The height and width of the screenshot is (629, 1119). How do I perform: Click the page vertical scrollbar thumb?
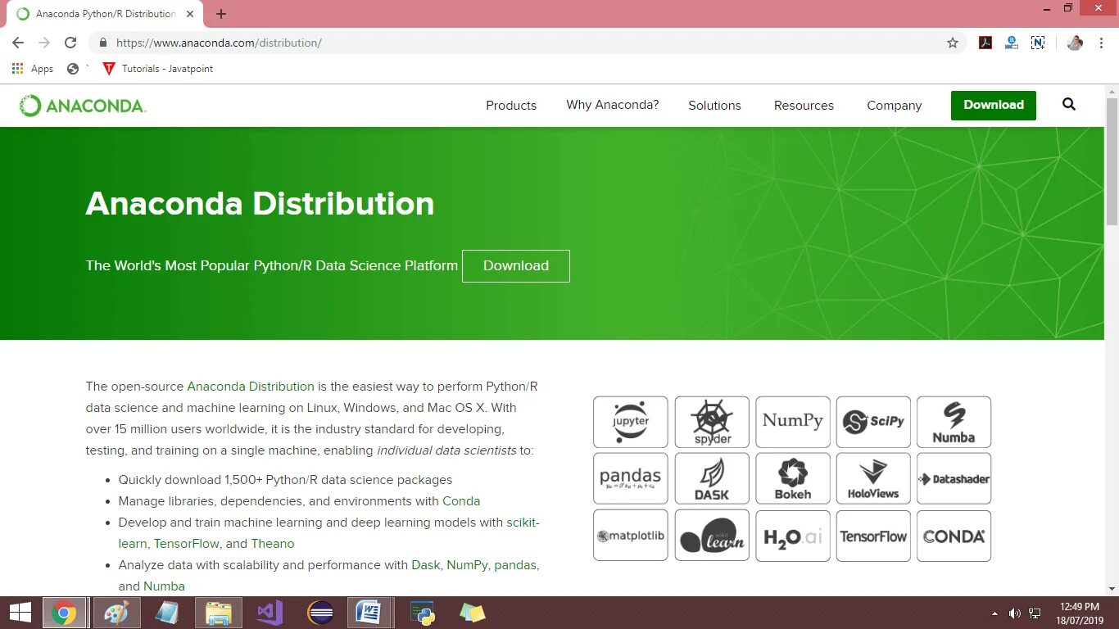(x=1112, y=161)
